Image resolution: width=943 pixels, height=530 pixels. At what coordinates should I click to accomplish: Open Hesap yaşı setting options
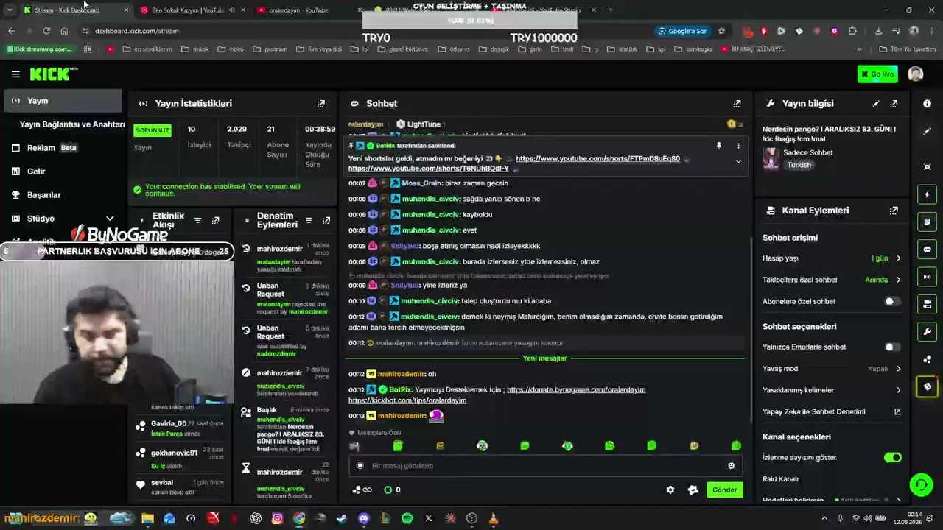click(832, 258)
